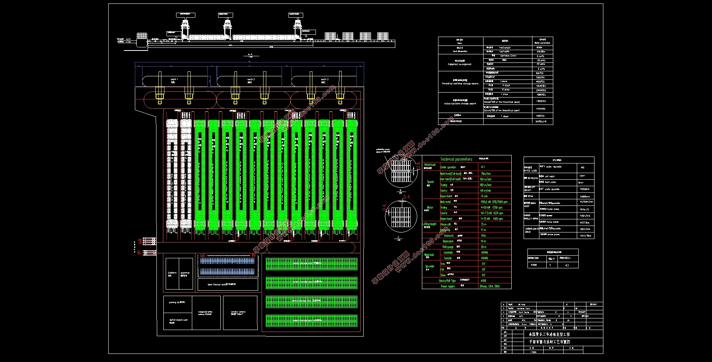Select the top green "empty storage yard" block
712x362 pixels.
[311, 264]
